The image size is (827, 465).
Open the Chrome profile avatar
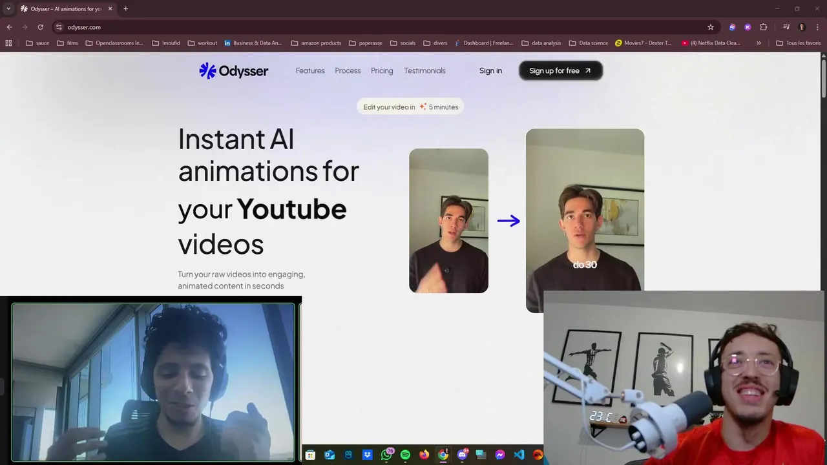[x=802, y=27]
